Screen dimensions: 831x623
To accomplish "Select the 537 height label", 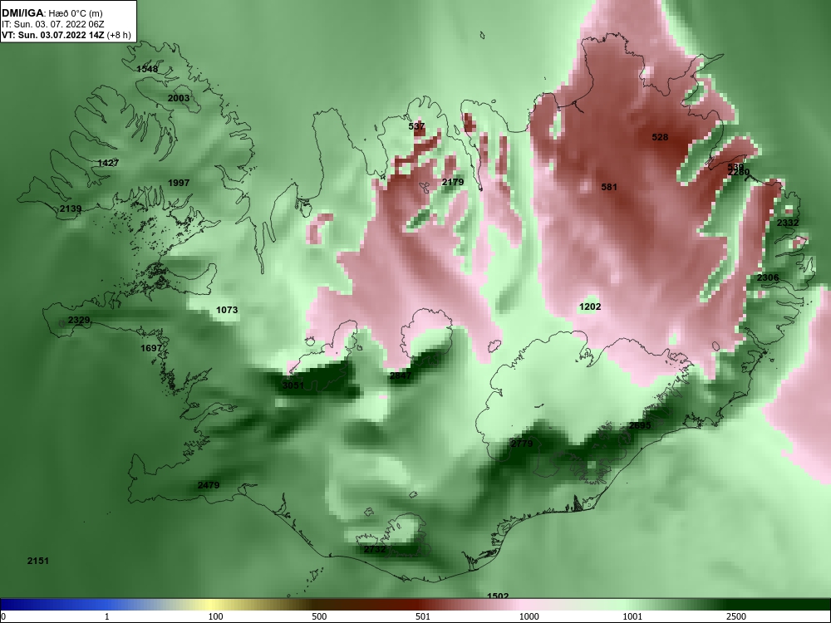I will 416,126.
